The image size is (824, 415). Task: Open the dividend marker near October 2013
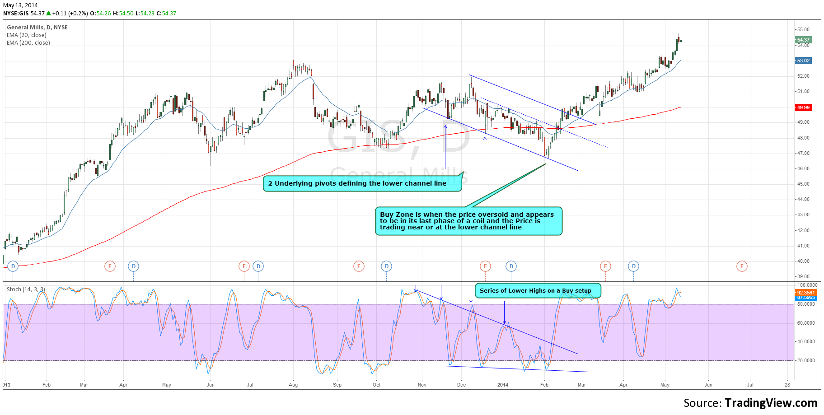click(x=386, y=266)
